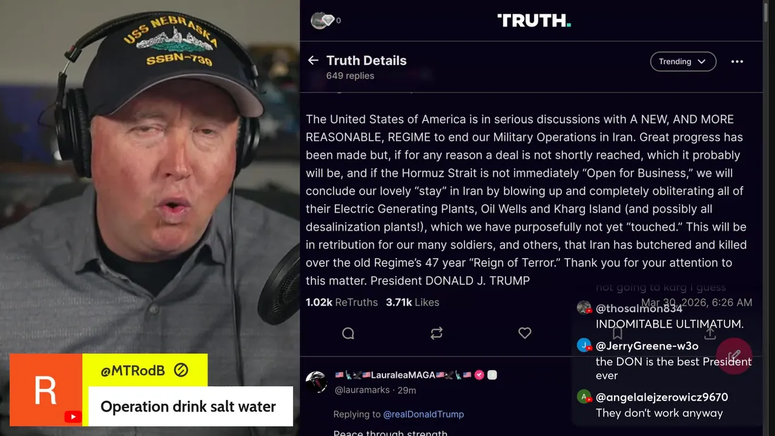Viewport: 775px width, 436px height.
Task: Go back using the arrow beside Truth Details
Action: coord(313,61)
